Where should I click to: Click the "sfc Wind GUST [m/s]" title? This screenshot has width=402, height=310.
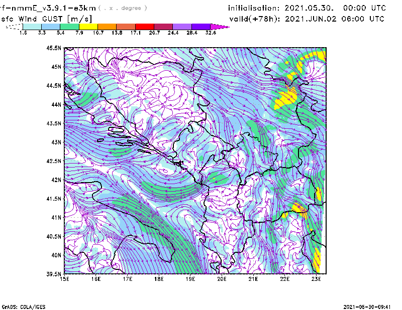click(x=46, y=19)
